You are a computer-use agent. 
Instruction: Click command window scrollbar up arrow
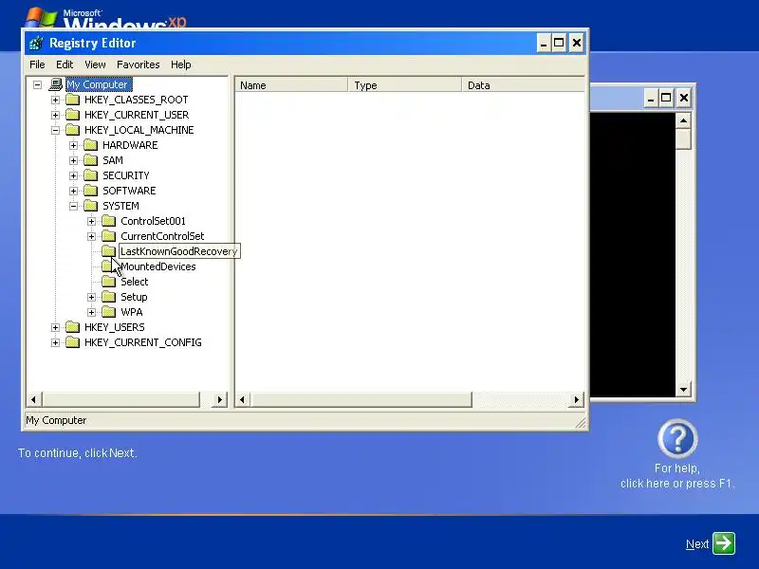click(683, 120)
